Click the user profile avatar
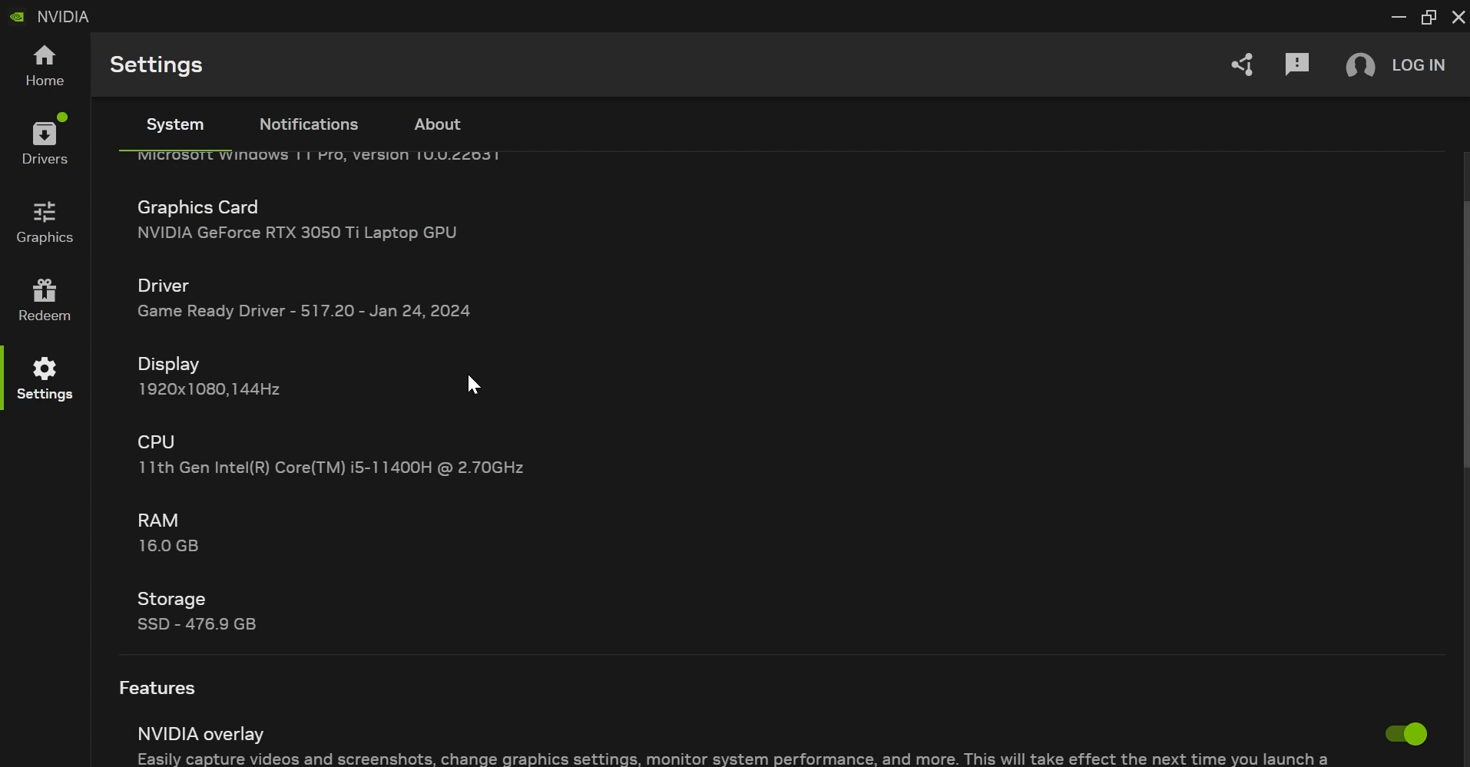1470x767 pixels. 1360,66
